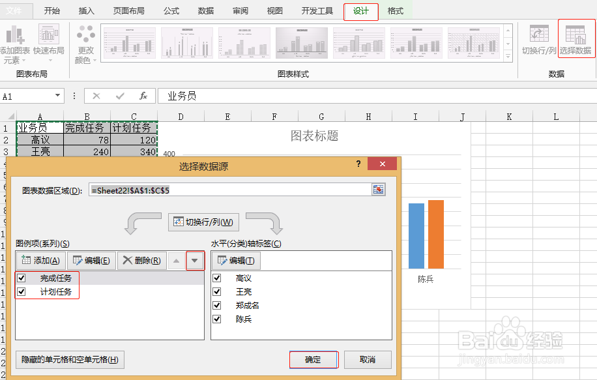Disable the 陈兵 axis label checkbox
The height and width of the screenshot is (380, 597).
tap(218, 319)
